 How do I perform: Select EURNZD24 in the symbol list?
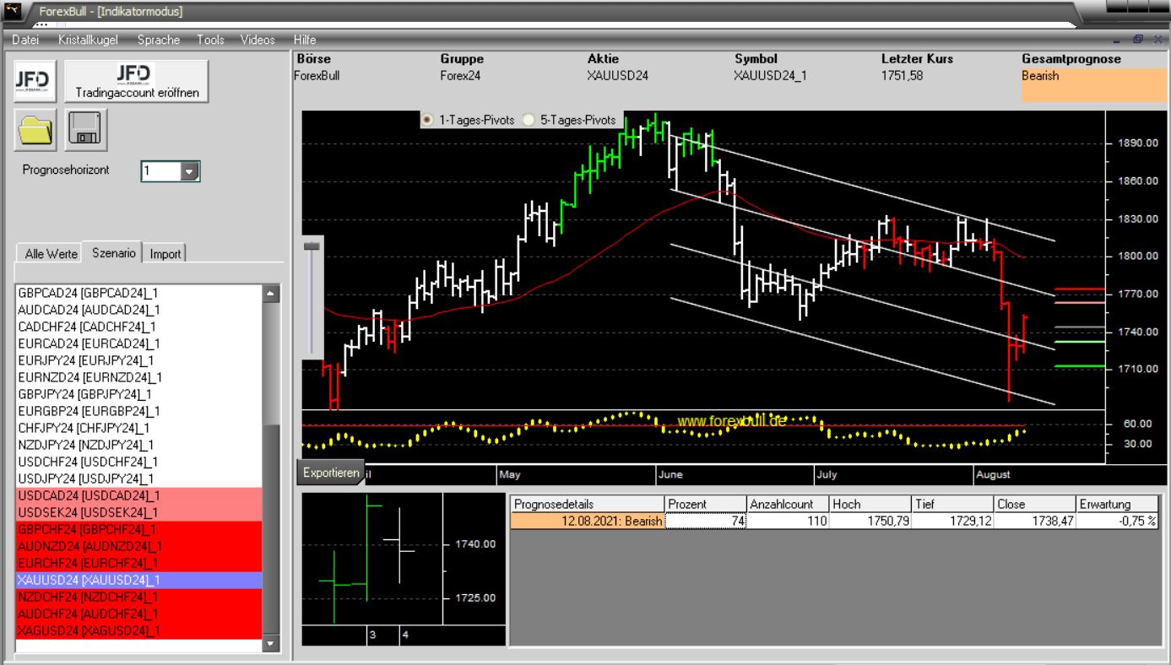pyautogui.click(x=139, y=377)
